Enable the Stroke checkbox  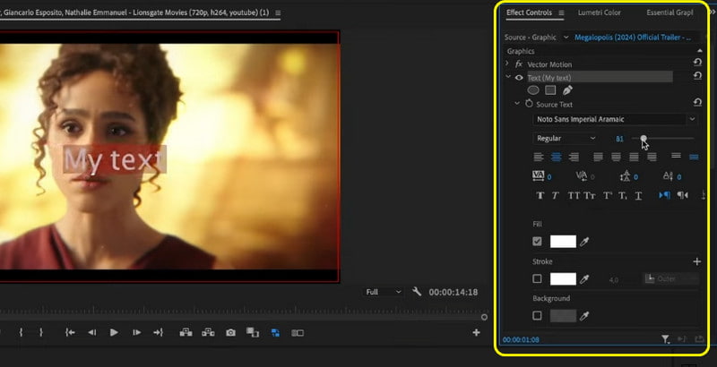537,278
